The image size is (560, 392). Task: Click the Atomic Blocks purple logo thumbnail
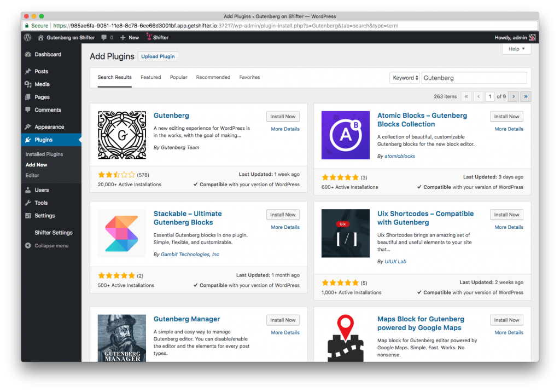point(346,135)
